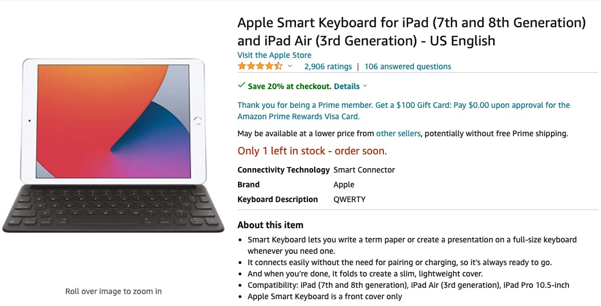This screenshot has width=601, height=306.
Task: Click the Apple Smart Keyboard product title
Action: pyautogui.click(x=411, y=32)
